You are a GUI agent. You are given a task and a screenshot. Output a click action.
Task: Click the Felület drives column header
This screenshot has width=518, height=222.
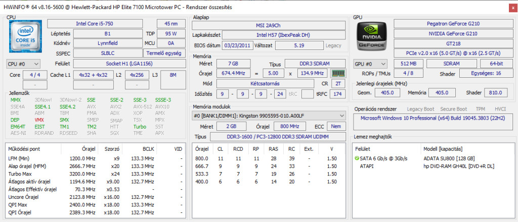point(387,149)
